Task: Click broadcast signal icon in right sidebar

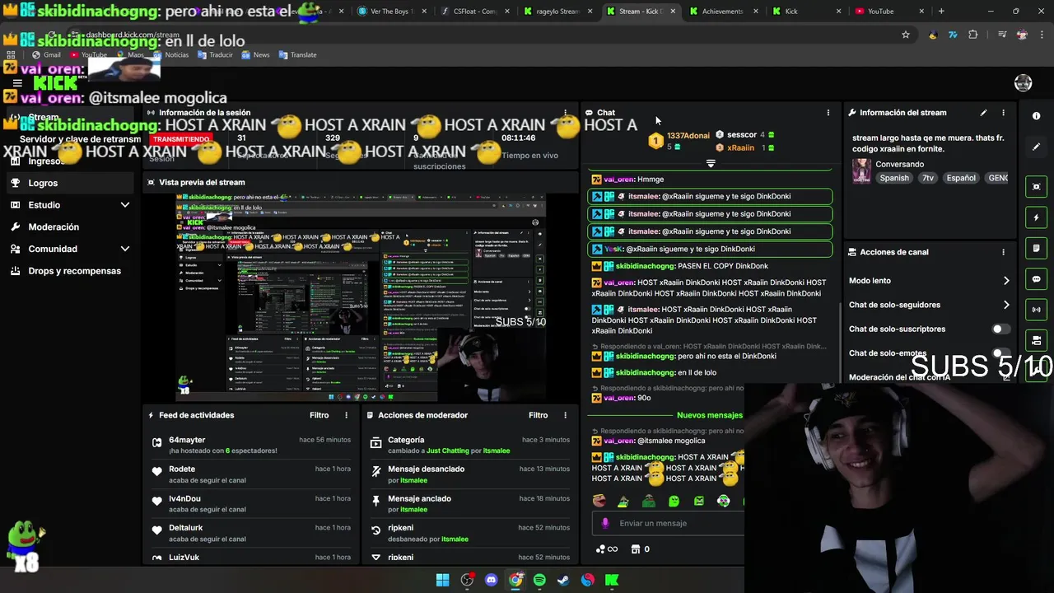Action: 1037,310
